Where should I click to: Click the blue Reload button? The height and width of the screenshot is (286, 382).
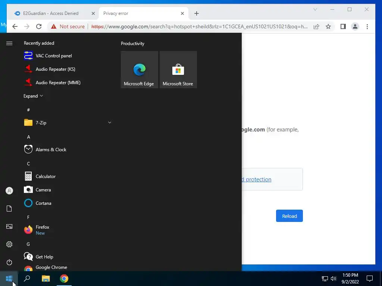tap(289, 216)
